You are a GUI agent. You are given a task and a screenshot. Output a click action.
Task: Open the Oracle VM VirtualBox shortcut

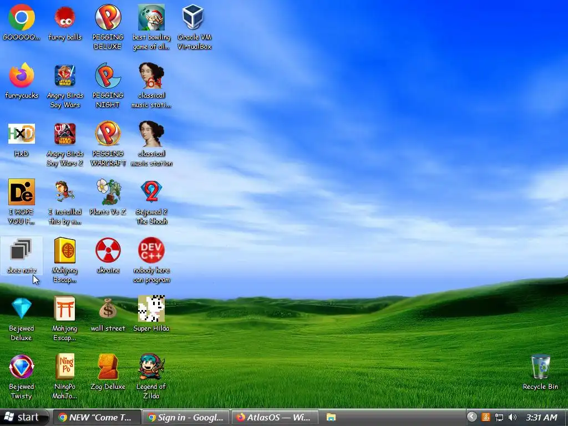[194, 17]
